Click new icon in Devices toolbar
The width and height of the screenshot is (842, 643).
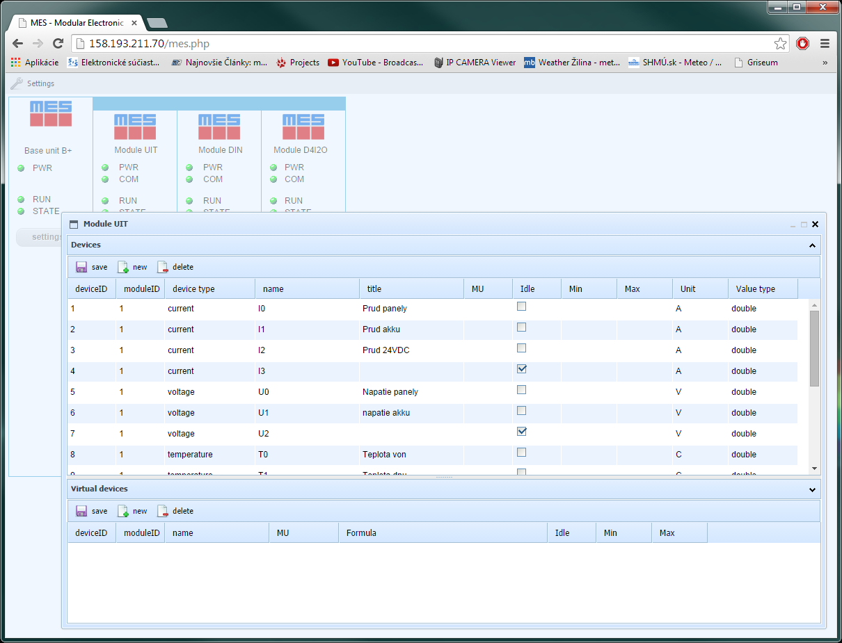123,267
